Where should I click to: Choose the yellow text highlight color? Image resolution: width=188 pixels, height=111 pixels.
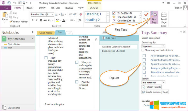[x=57, y=20]
